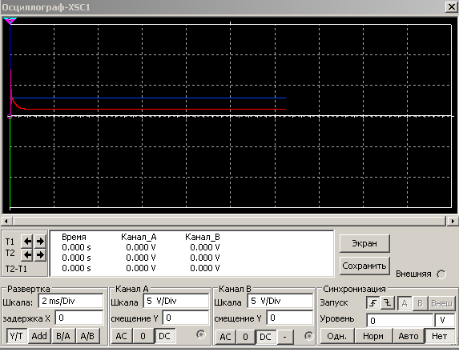Close the Осциллограф-XSC1 window
This screenshot has width=459, height=352.
tap(451, 6)
